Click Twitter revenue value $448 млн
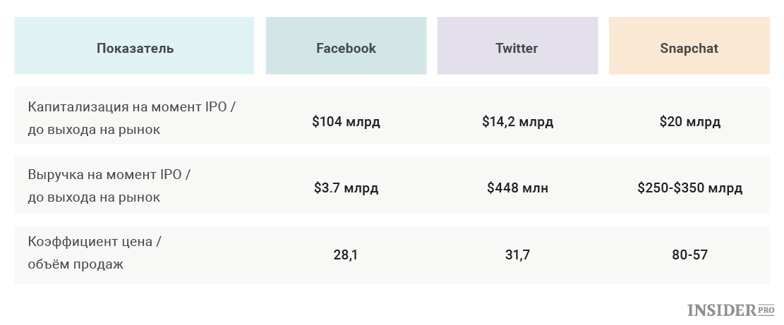Screen dimensions: 784x325 pyautogui.click(x=517, y=188)
